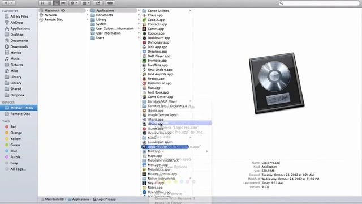Open the Arrange items dropdown
This screenshot has height=204, width=362.
pyautogui.click(x=86, y=3)
